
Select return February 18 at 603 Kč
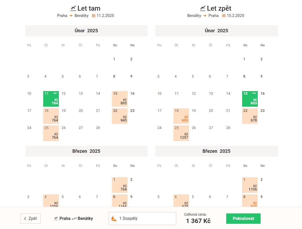pyautogui.click(x=181, y=116)
